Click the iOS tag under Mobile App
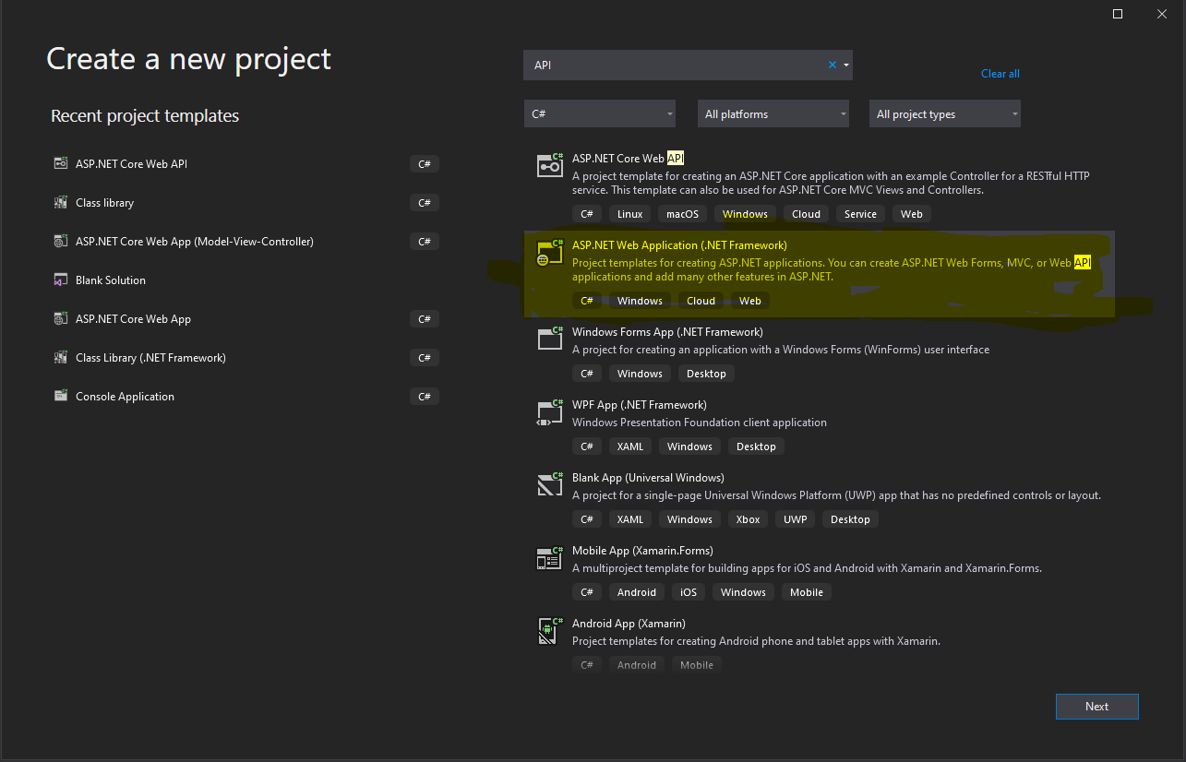Screen dimensions: 1186x762 pos(689,592)
